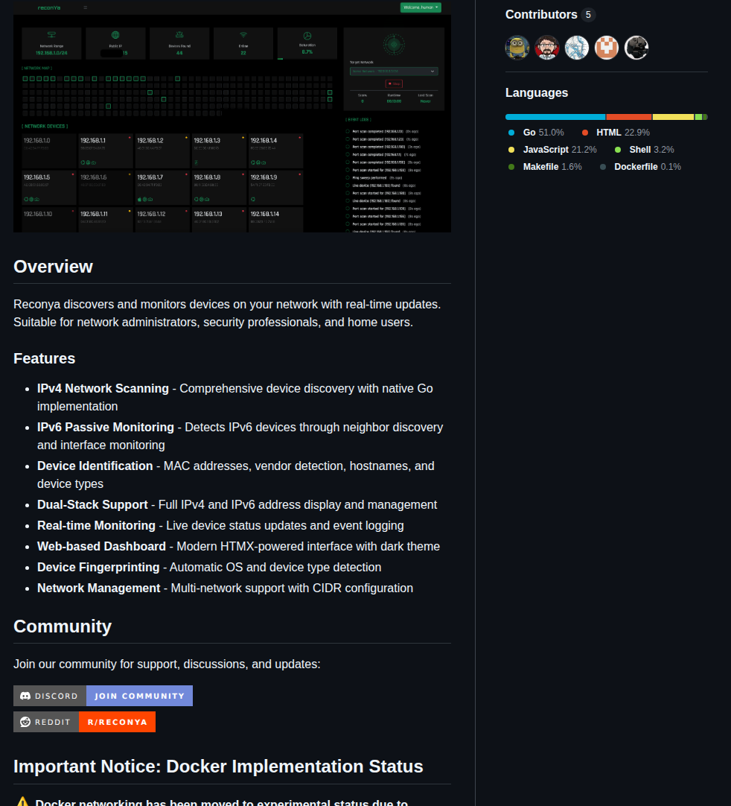Image resolution: width=731 pixels, height=806 pixels.
Task: Click the 'Join our community for support' sentence
Action: (x=167, y=664)
